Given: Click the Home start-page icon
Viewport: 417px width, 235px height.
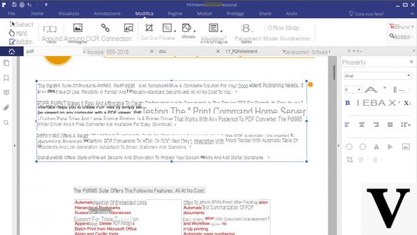Looking at the screenshot, I should click(12, 52).
